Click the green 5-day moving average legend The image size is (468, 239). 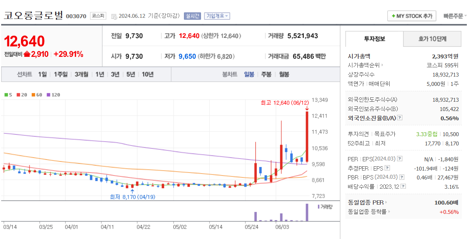pyautogui.click(x=8, y=95)
